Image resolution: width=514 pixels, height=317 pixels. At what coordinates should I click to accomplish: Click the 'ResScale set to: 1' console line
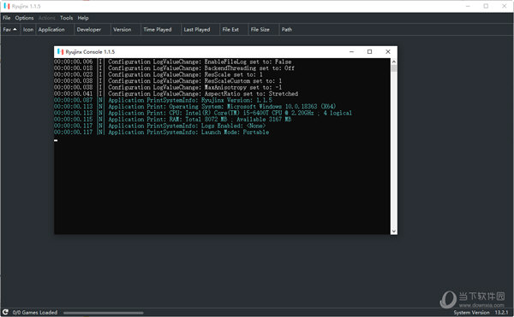click(x=158, y=74)
